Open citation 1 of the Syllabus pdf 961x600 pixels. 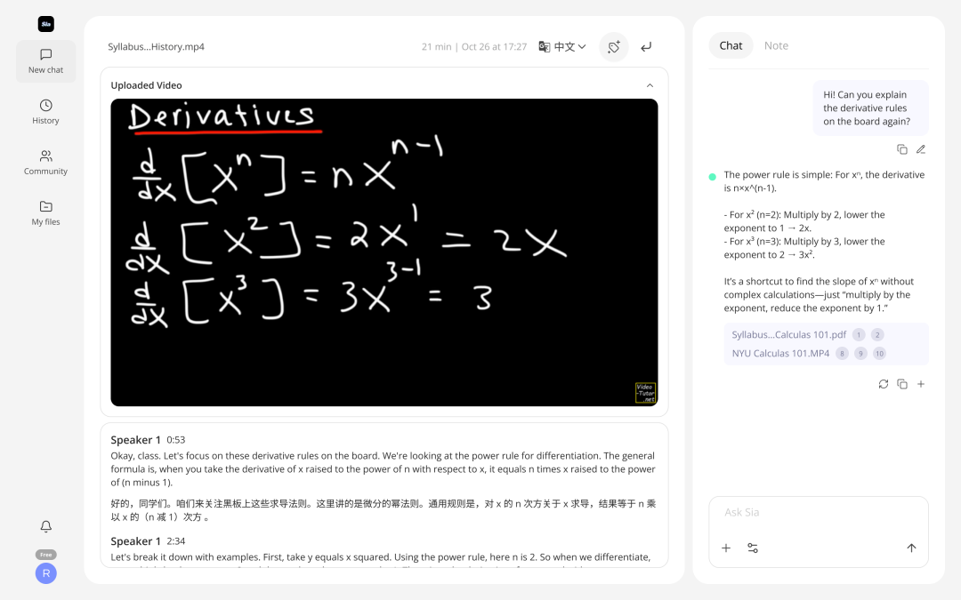click(859, 334)
